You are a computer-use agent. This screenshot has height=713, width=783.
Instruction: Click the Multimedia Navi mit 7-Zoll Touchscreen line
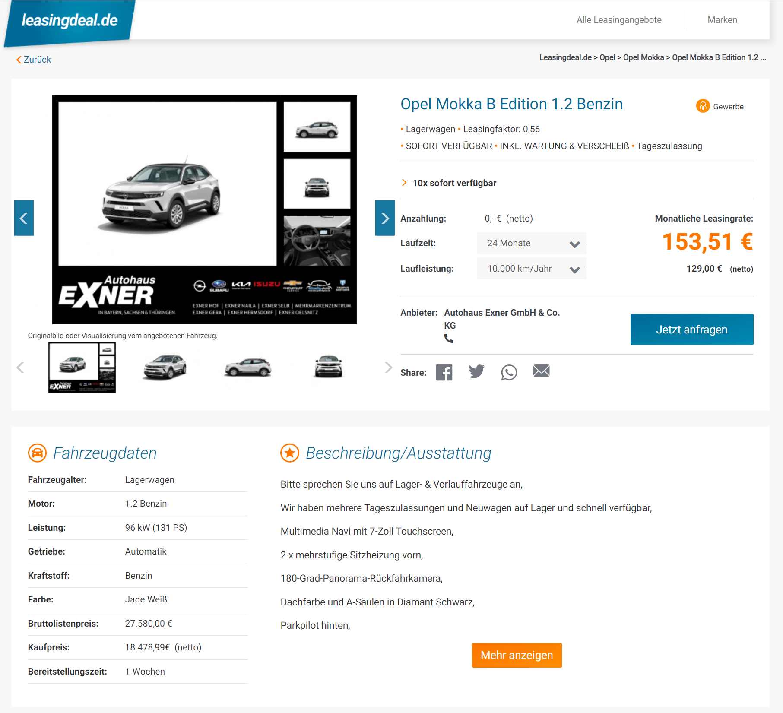click(x=367, y=531)
